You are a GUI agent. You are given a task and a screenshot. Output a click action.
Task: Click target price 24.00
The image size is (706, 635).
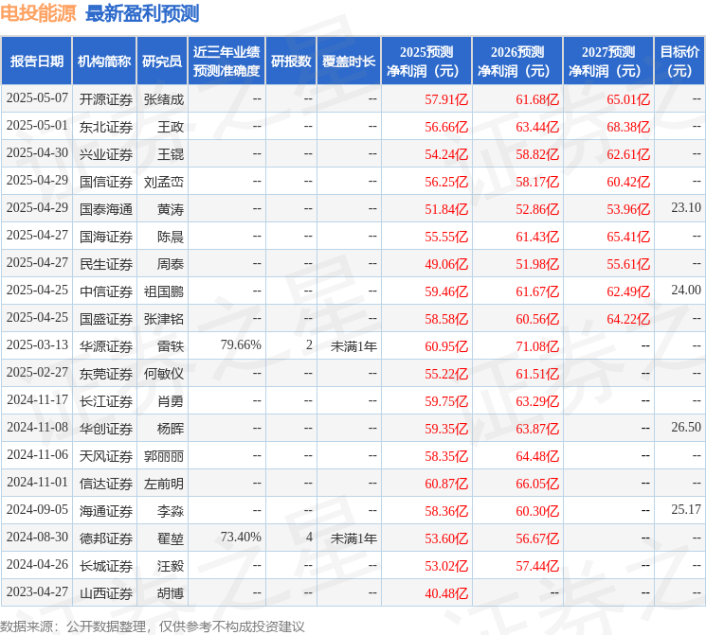686,290
